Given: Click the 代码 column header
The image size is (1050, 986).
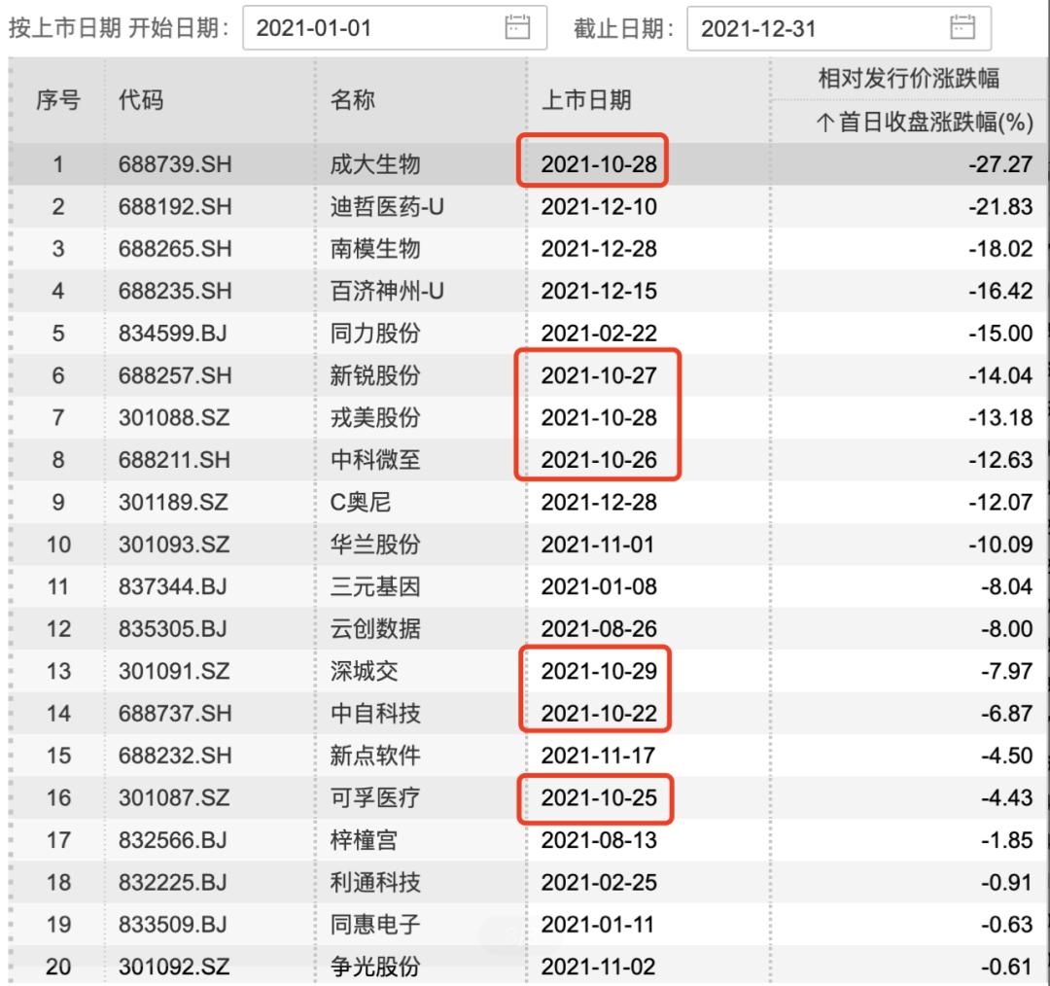Looking at the screenshot, I should tap(140, 100).
